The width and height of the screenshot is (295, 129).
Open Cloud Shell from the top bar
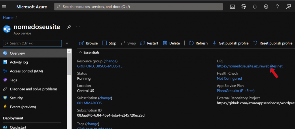232,7
